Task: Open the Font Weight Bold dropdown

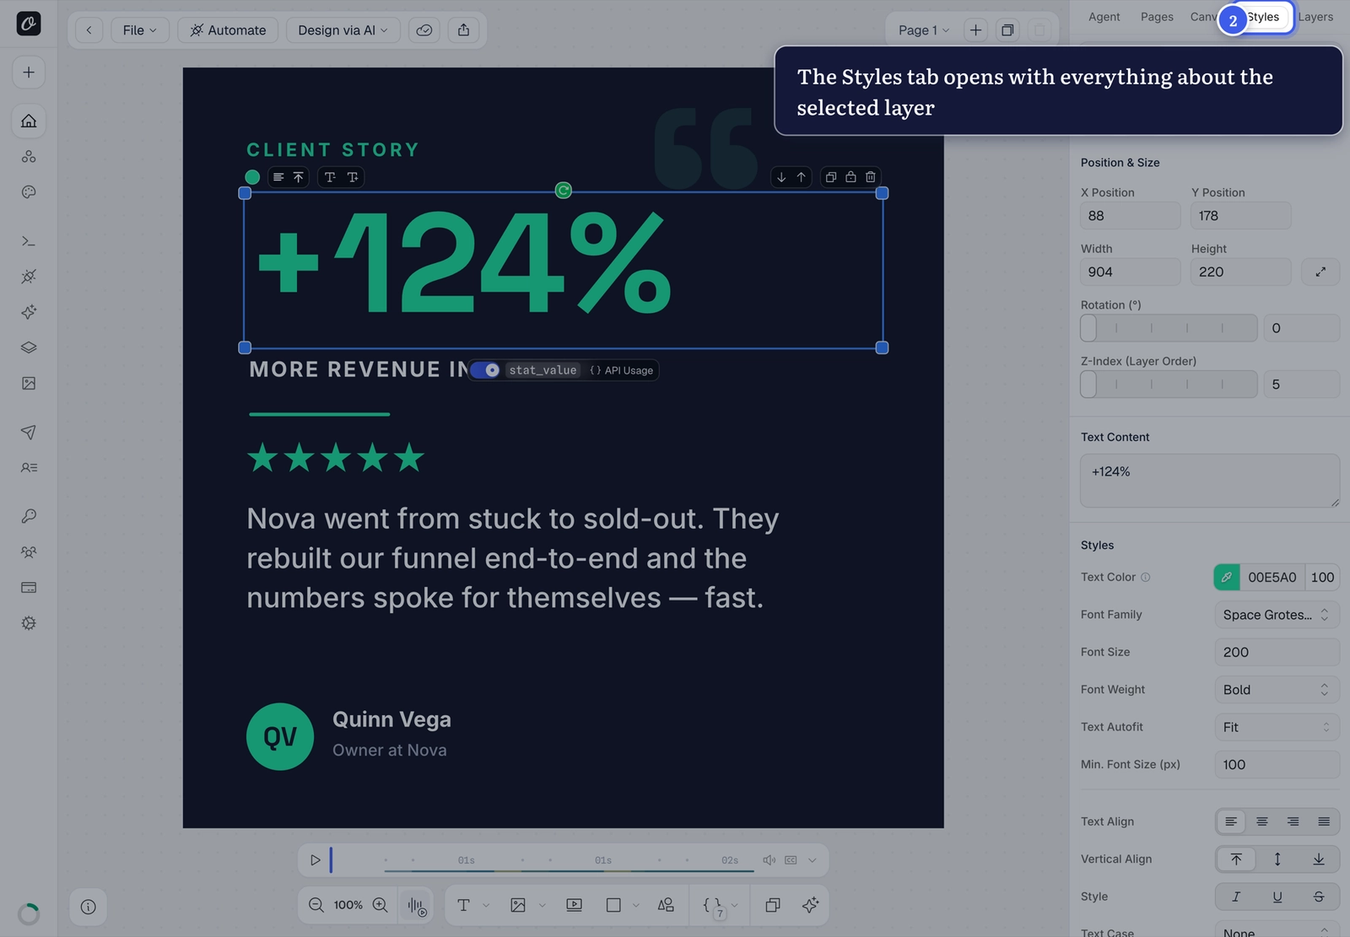Action: coord(1277,690)
